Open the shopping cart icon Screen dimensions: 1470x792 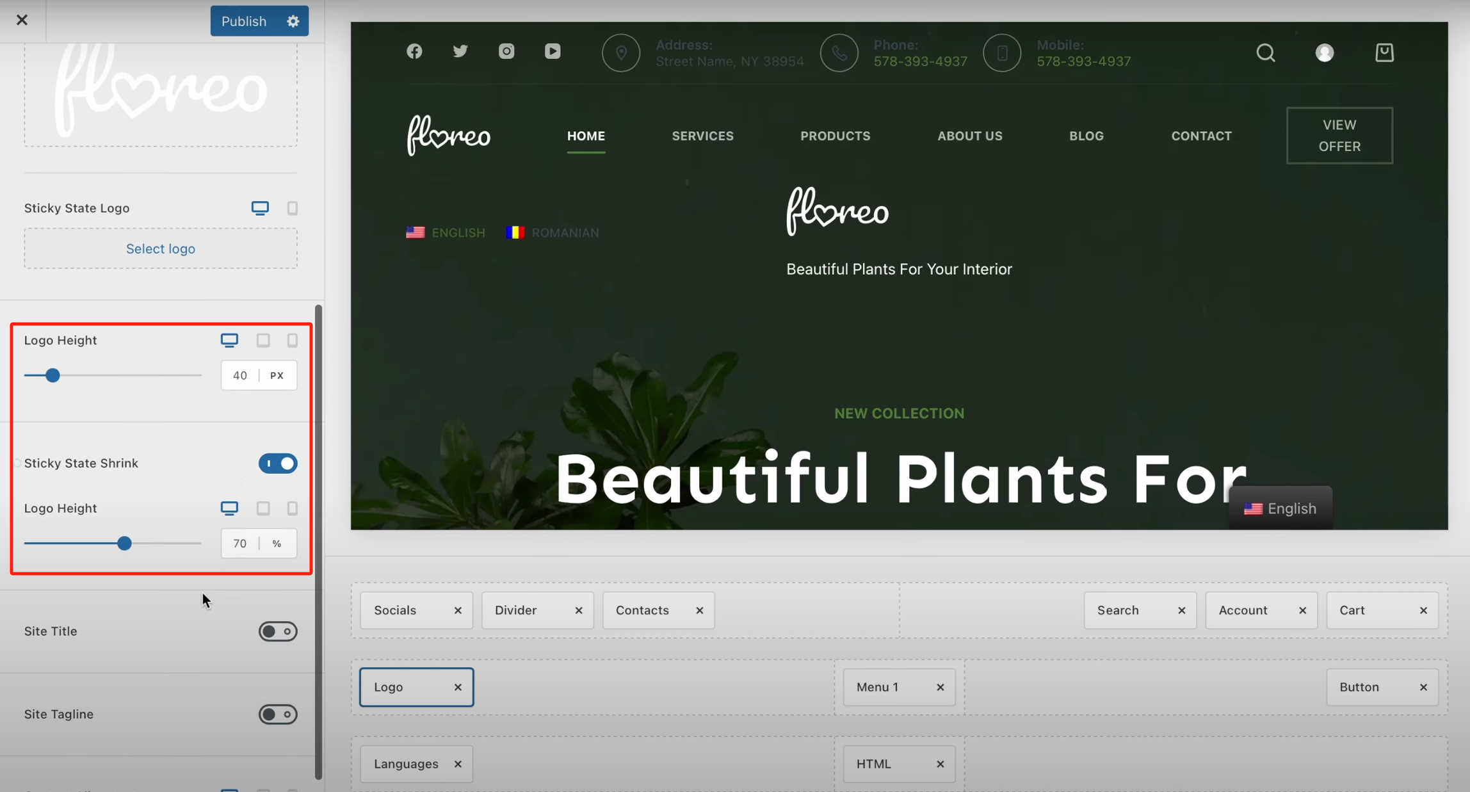[1384, 53]
